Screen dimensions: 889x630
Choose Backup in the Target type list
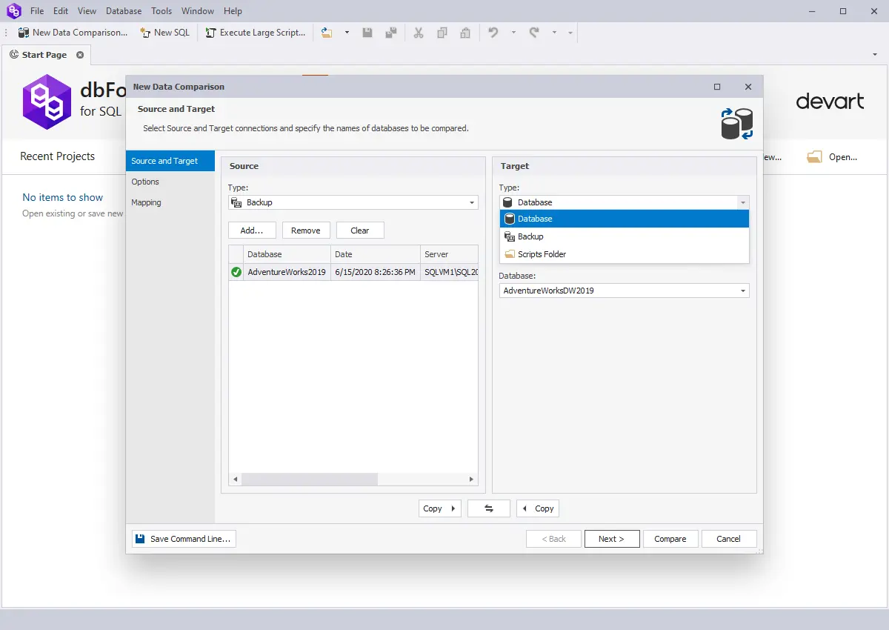click(530, 236)
